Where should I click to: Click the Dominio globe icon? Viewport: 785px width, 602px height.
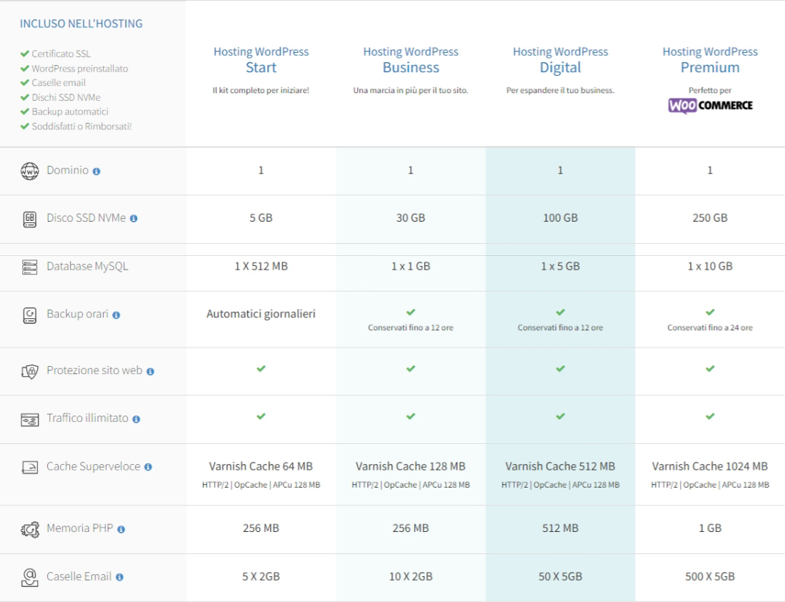click(x=29, y=171)
